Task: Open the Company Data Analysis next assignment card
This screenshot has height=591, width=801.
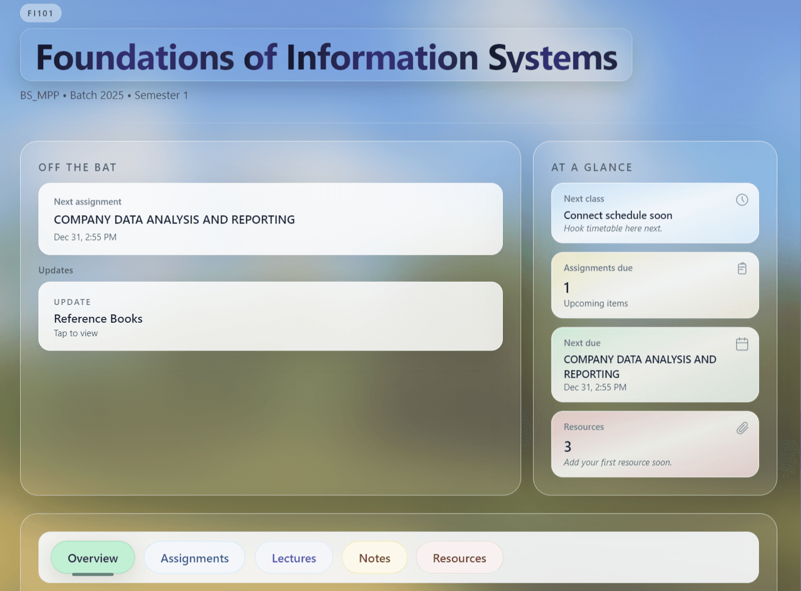Action: pos(270,219)
